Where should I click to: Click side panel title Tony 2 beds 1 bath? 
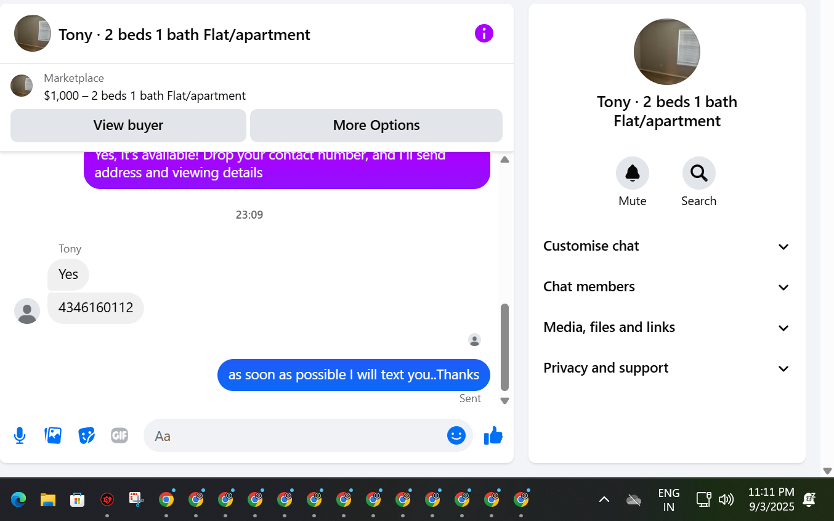pyautogui.click(x=667, y=111)
